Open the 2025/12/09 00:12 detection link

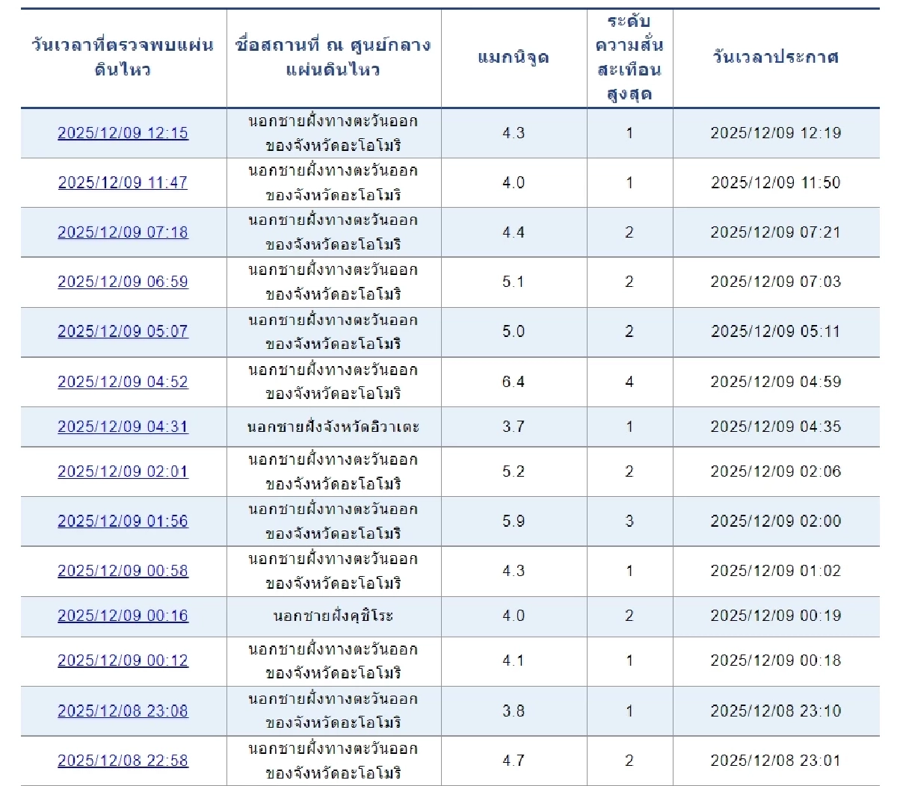pyautogui.click(x=122, y=661)
